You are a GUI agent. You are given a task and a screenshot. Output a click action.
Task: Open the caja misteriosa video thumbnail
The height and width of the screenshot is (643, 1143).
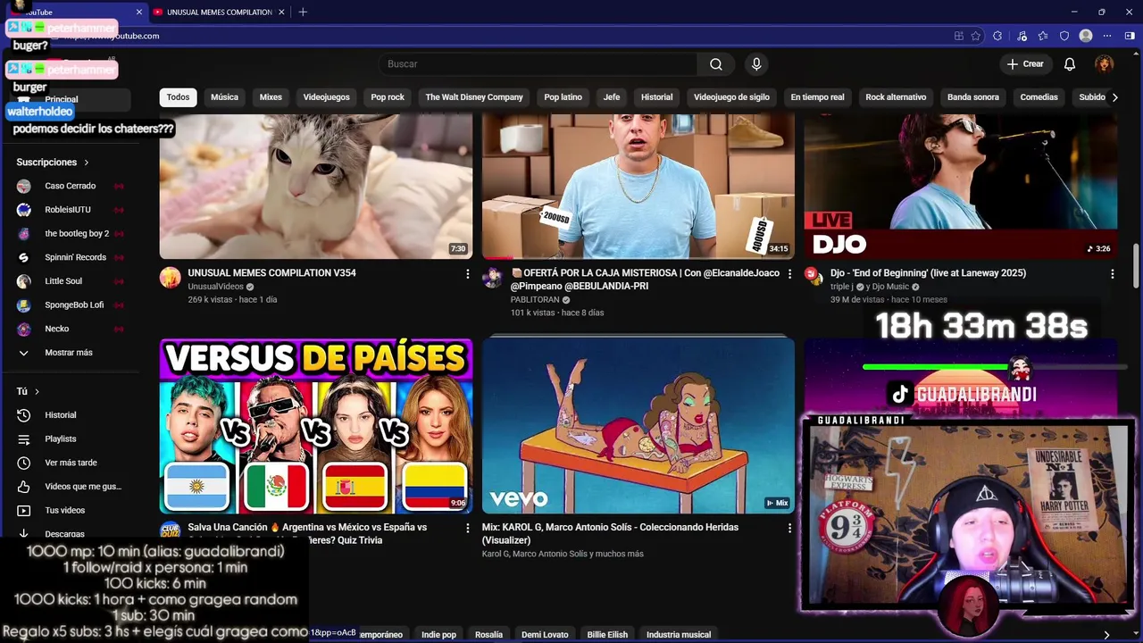tap(638, 186)
